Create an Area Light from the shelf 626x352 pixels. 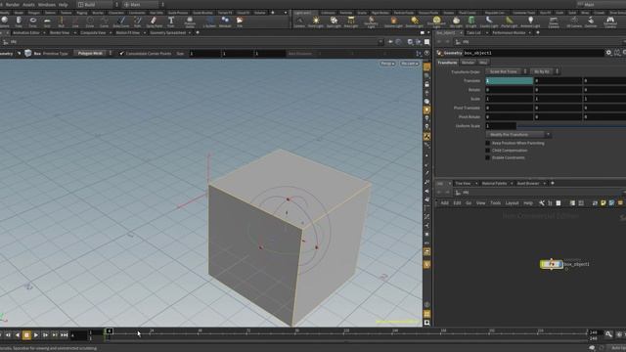[x=351, y=22]
